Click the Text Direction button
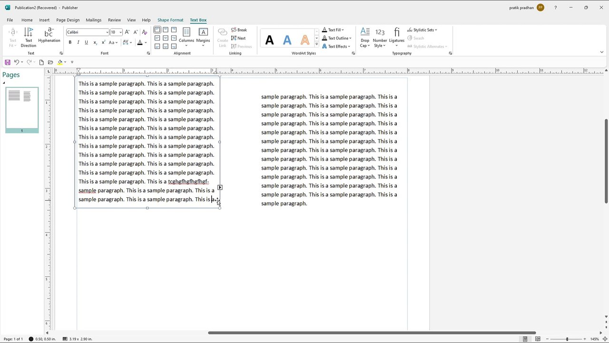Image resolution: width=609 pixels, height=343 pixels. [x=29, y=38]
